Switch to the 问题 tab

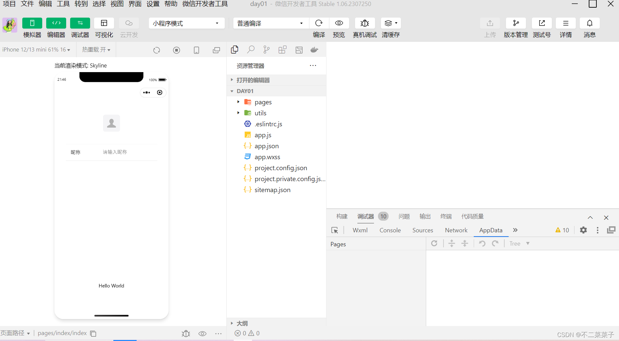404,216
